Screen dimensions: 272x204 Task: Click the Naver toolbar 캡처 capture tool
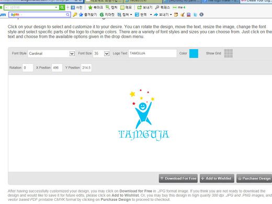point(111,7)
